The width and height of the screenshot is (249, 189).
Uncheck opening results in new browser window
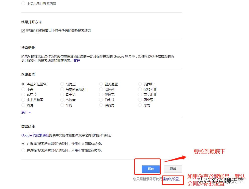tap(23, 31)
